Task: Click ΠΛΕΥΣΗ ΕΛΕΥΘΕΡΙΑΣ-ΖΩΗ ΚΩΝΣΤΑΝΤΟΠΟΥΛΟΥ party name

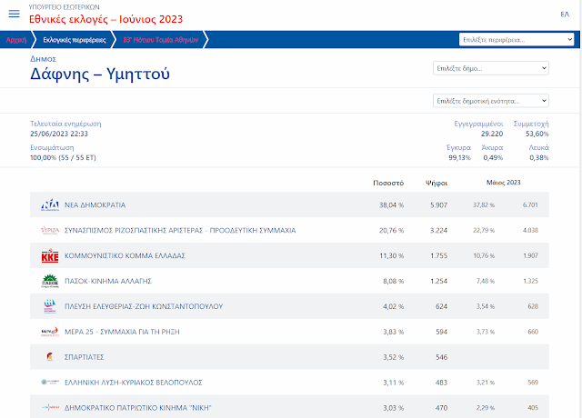Action: pyautogui.click(x=144, y=306)
